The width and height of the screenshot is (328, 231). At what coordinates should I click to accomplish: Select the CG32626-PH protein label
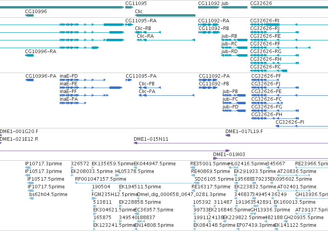(x=267, y=115)
